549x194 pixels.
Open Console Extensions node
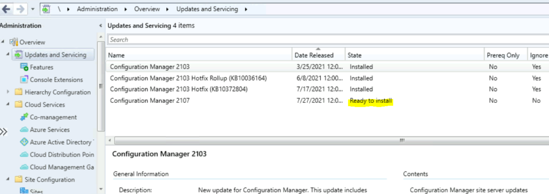56,79
